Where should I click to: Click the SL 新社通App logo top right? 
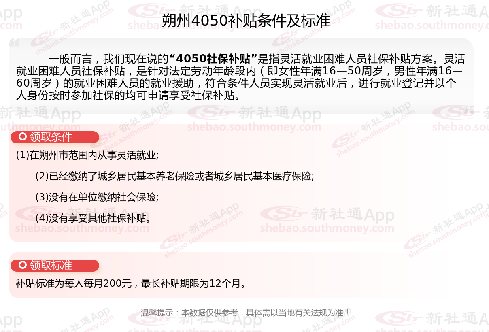[x=432, y=12]
